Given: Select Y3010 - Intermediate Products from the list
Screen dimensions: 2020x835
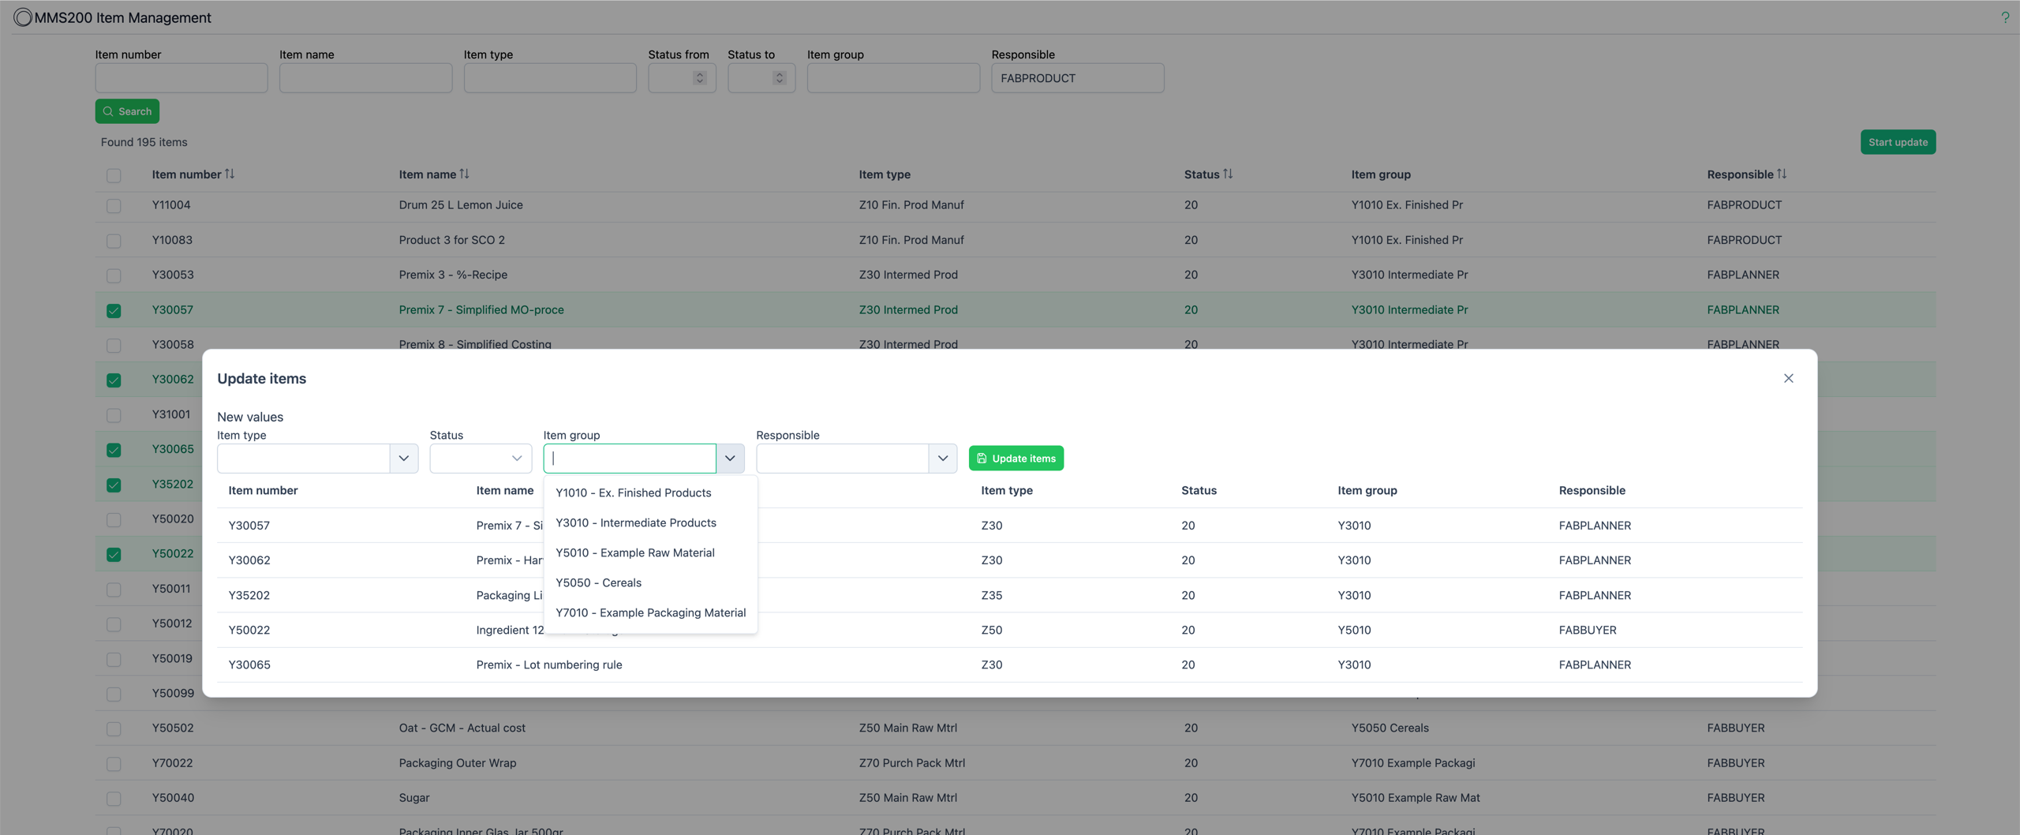Looking at the screenshot, I should [636, 522].
